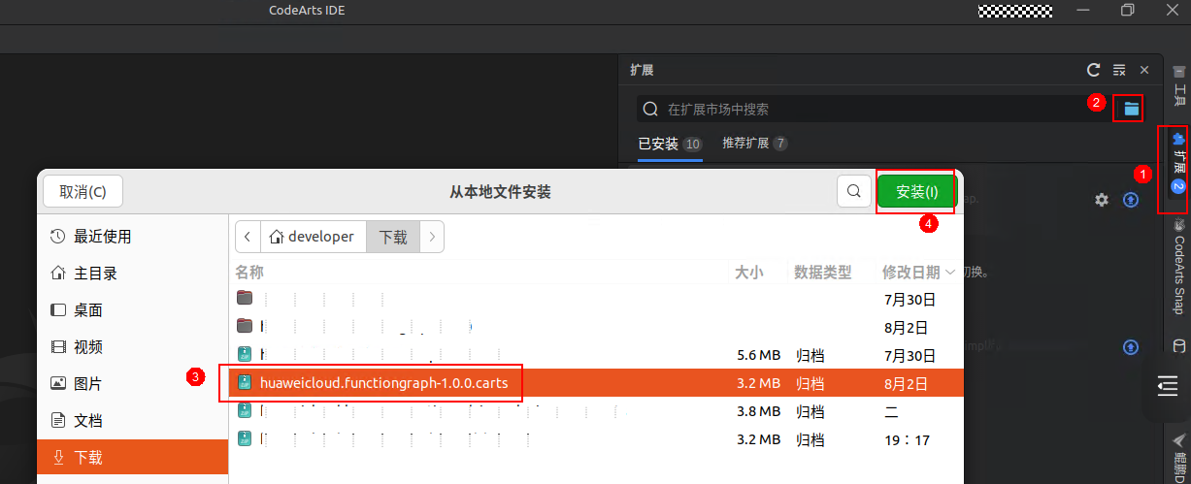Focus the 在扩展市场中搜索 search field
Image resolution: width=1191 pixels, height=484 pixels.
coord(874,109)
